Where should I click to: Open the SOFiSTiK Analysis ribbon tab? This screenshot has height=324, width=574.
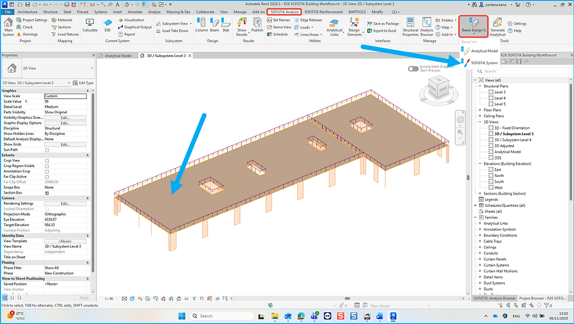click(x=285, y=12)
